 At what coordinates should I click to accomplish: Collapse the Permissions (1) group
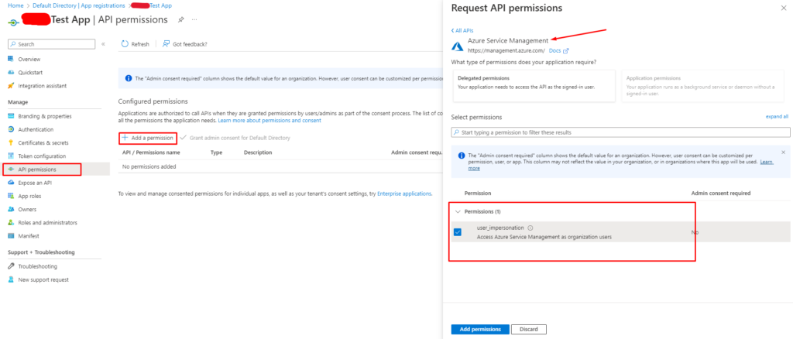[x=458, y=212]
